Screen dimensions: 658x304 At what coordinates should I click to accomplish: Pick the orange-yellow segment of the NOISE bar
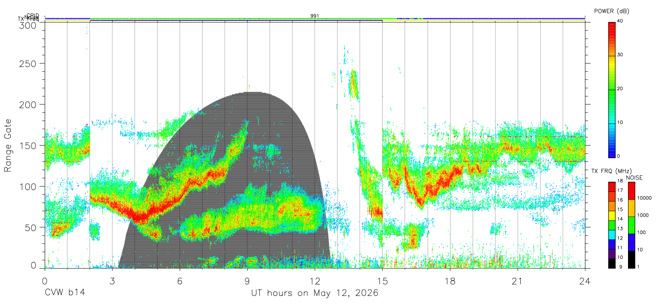[x=631, y=207]
